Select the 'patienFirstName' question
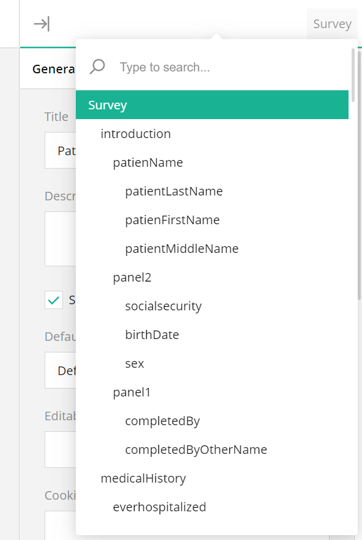This screenshot has height=540, width=362. click(x=172, y=220)
